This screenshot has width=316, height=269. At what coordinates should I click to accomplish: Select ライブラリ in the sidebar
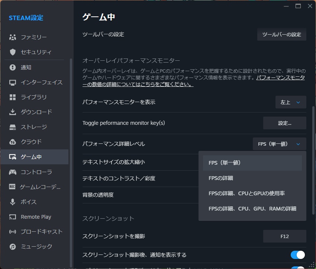(x=35, y=97)
